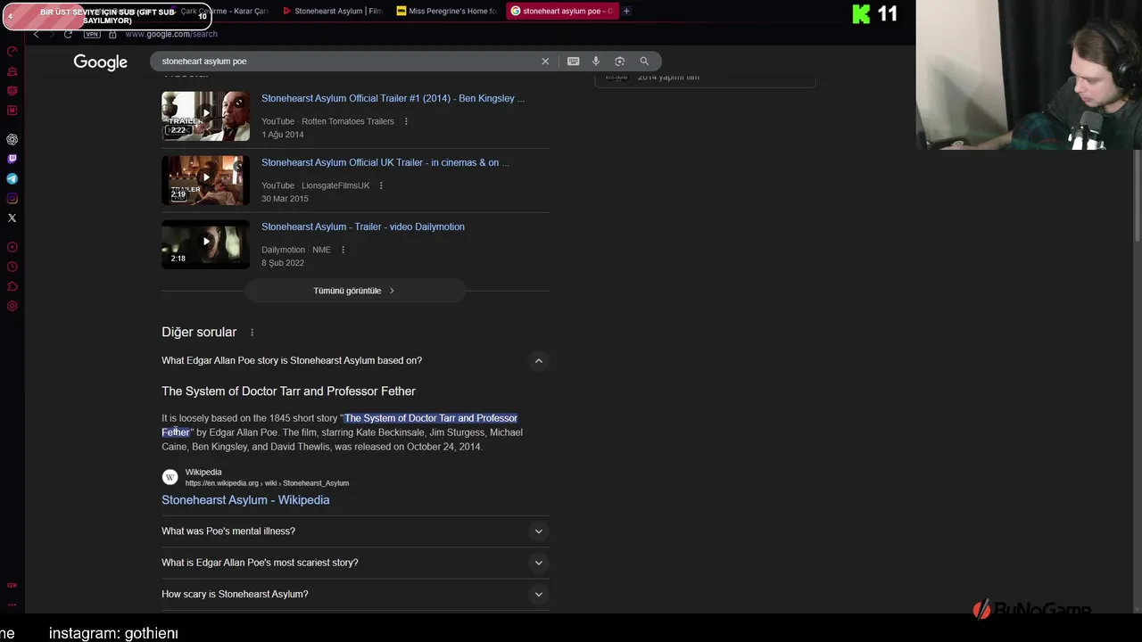Click the www.google.com/search address bar
Viewport: 1142px width, 642px height.
click(x=171, y=34)
